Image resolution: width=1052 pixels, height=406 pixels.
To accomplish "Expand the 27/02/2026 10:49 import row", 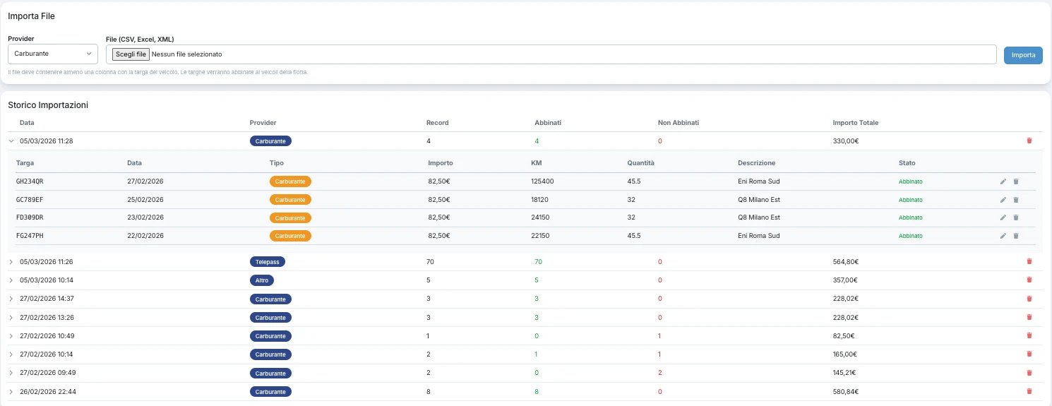I will (11, 335).
